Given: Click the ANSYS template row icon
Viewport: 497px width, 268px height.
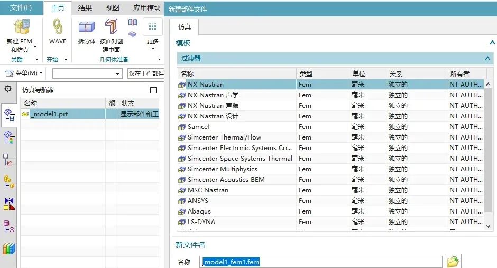Looking at the screenshot, I should pos(182,201).
